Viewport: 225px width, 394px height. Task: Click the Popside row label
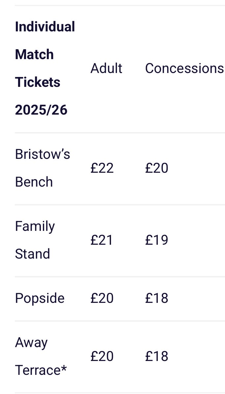point(40,298)
